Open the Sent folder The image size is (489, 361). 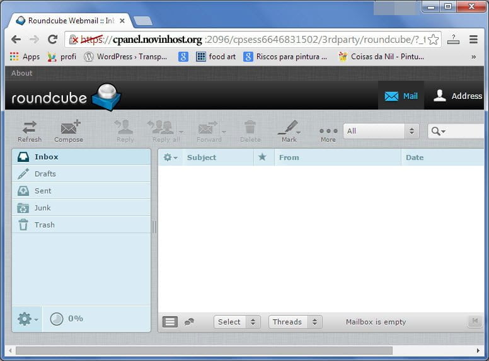(81, 191)
